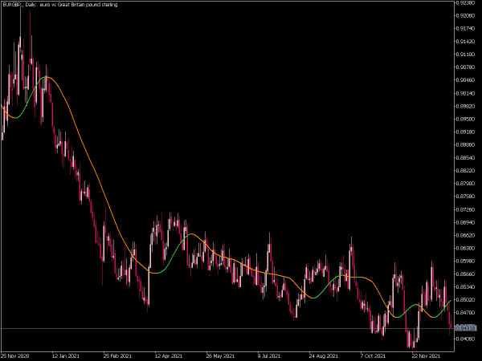The width and height of the screenshot is (482, 361).
Task: Click the 22 Nov 2021 date label
Action: pos(426,356)
